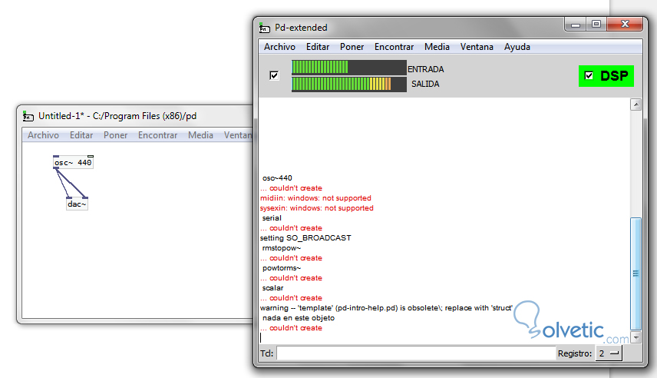
Task: Click the console scrollbar down arrow
Action: pyautogui.click(x=636, y=337)
